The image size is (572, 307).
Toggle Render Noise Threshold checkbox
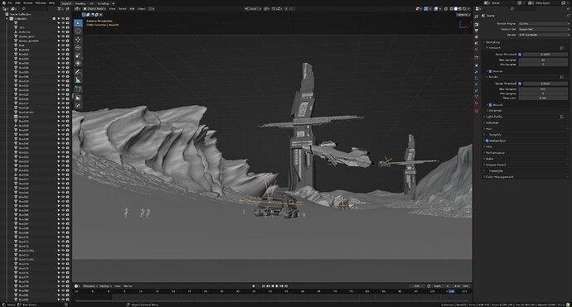tap(520, 84)
